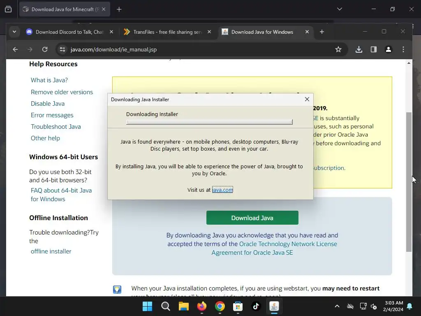Screen dimensions: 421x316
Task: Add new tab in background browser window
Action: tap(119, 9)
